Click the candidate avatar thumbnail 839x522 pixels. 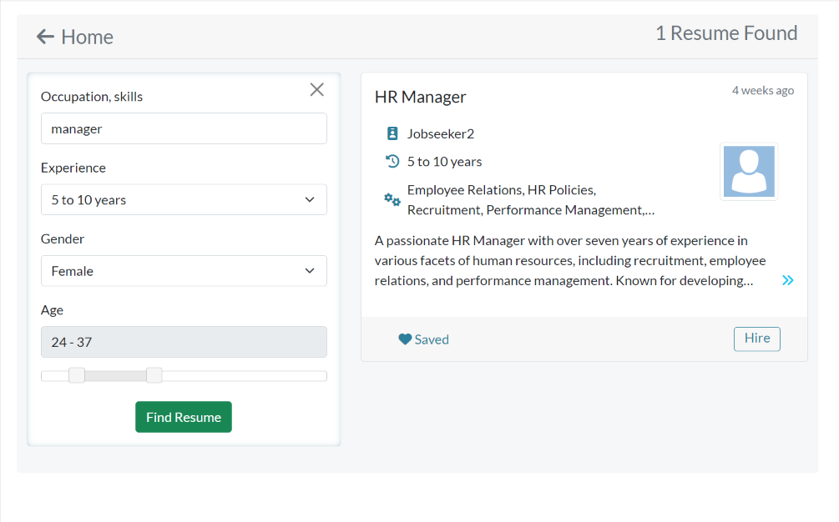coord(749,172)
